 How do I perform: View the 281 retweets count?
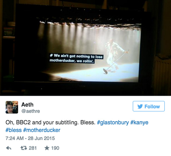point(33,148)
